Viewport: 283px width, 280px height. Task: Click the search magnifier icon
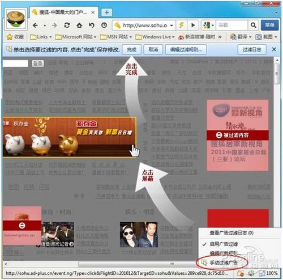253,25
